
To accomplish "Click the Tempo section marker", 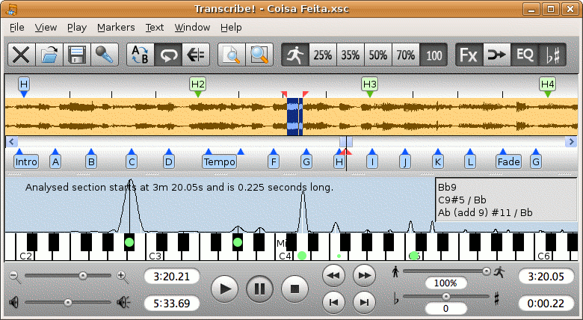I will click(x=219, y=161).
